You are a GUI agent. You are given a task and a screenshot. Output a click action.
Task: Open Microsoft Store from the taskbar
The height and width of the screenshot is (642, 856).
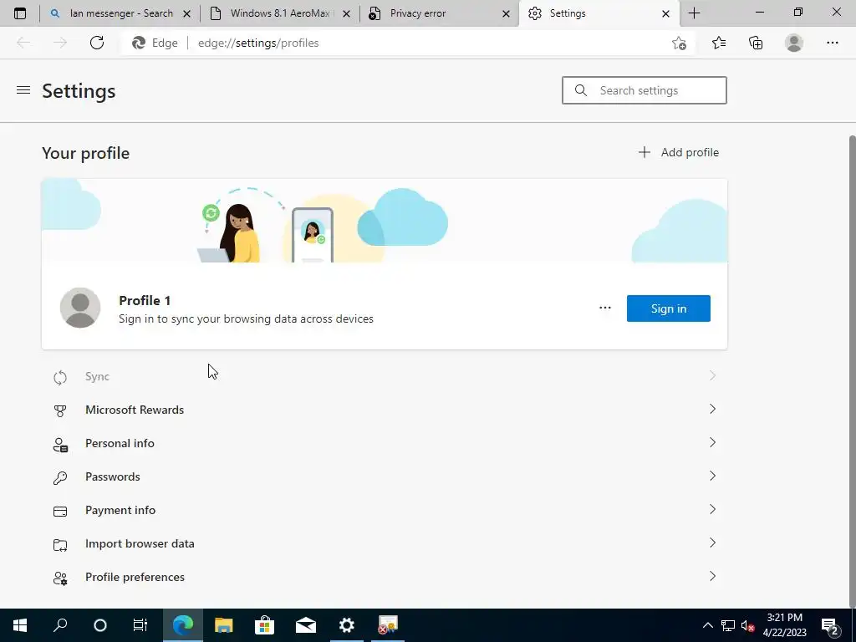(264, 625)
